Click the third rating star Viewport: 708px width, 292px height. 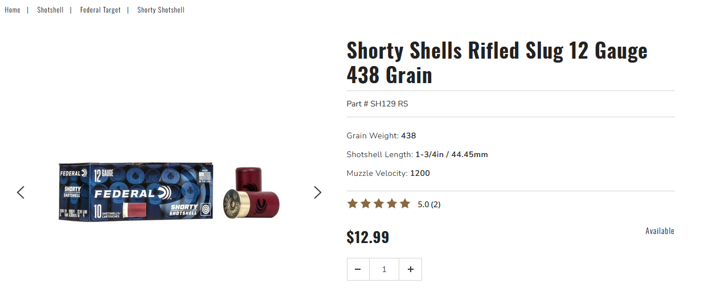[x=379, y=204]
